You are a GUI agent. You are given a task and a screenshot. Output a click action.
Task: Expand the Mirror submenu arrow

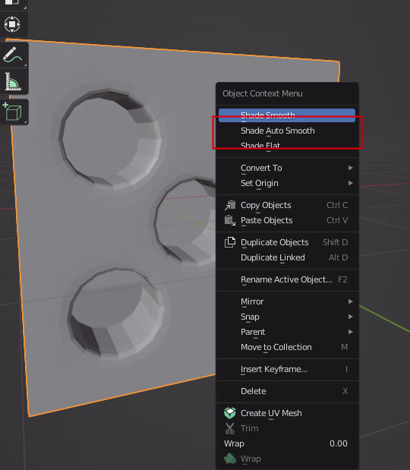[350, 301]
